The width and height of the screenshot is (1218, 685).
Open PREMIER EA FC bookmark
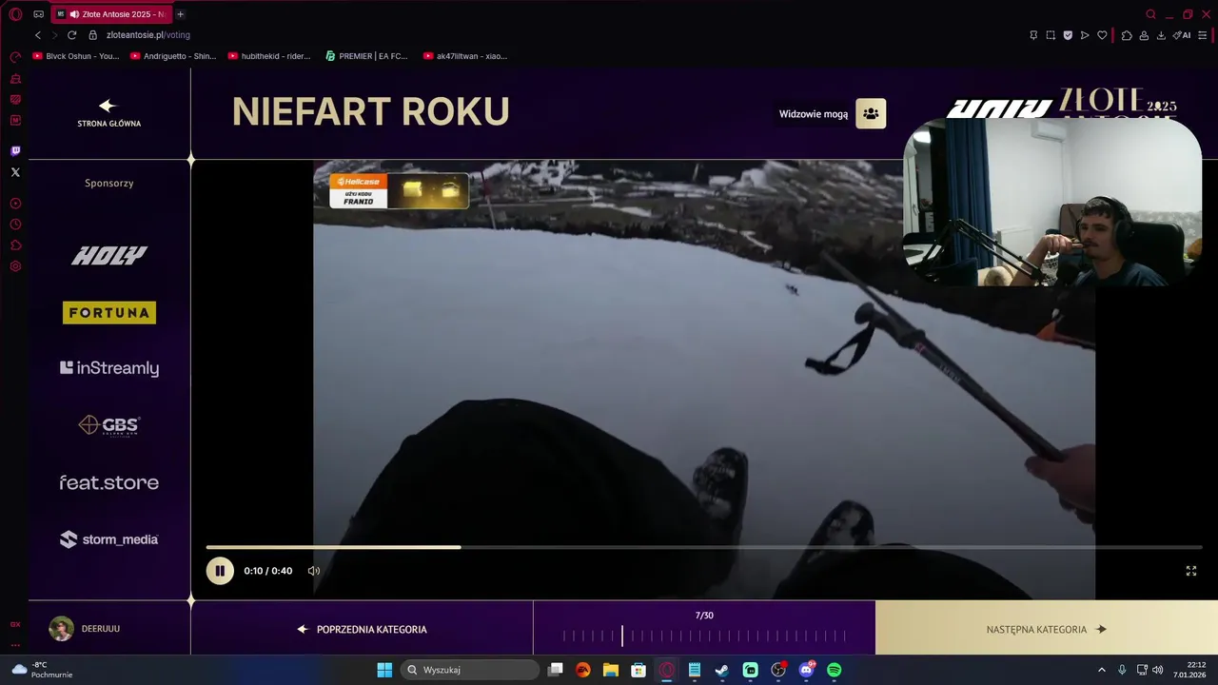(366, 56)
